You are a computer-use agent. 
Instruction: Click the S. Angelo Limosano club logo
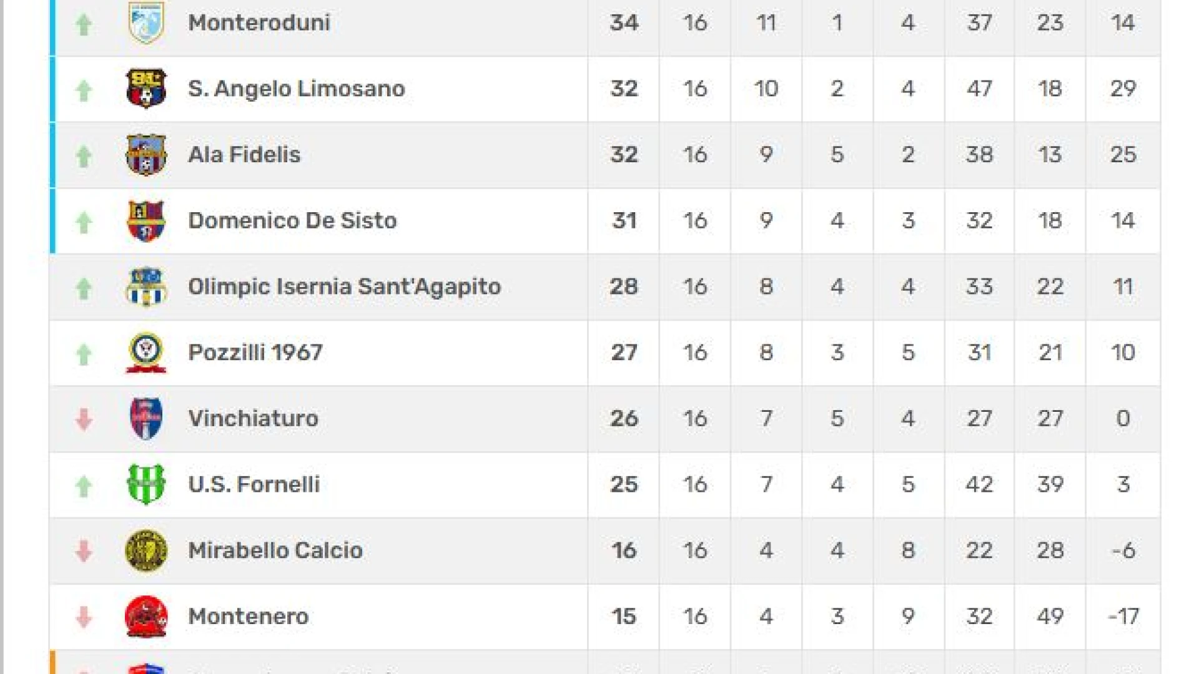146,88
